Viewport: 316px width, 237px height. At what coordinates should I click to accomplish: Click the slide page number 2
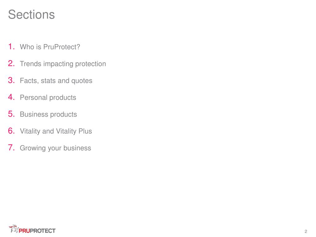click(306, 231)
